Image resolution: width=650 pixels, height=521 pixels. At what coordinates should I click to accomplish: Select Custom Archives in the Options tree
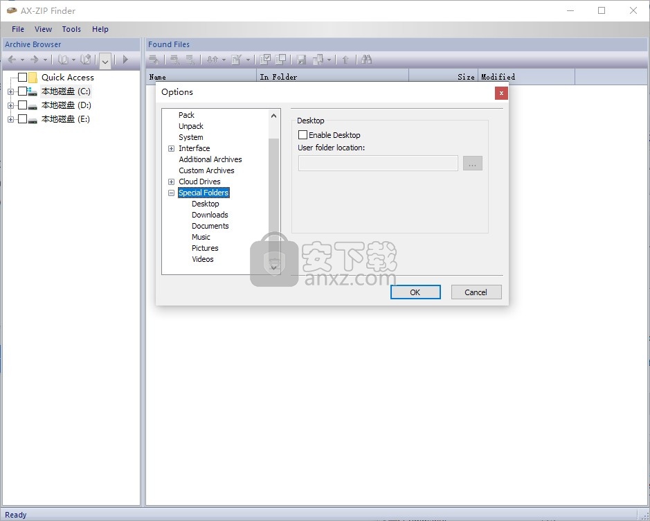point(206,170)
